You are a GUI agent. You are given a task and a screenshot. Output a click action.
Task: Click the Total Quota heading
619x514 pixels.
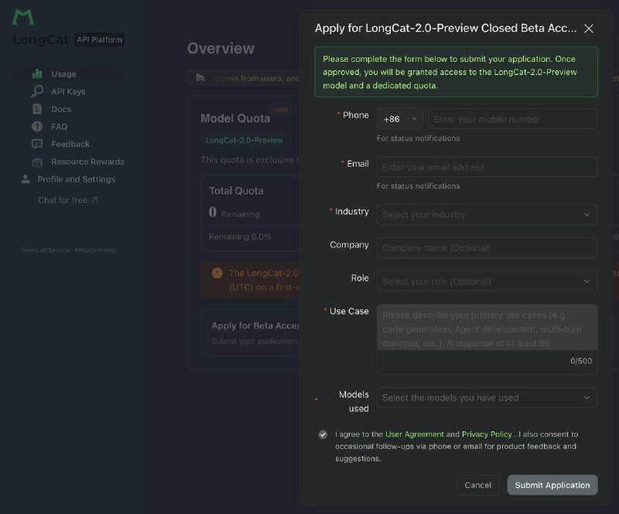(236, 191)
